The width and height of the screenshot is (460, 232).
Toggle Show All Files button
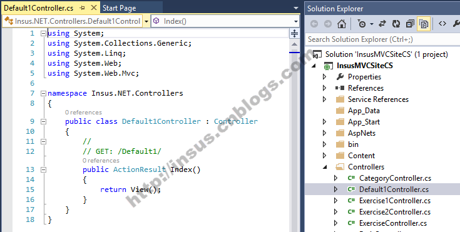click(424, 24)
